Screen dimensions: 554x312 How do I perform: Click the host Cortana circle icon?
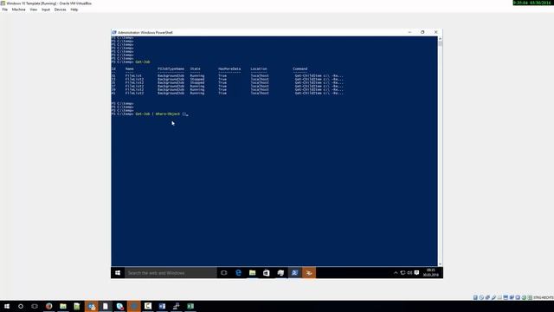(21, 306)
